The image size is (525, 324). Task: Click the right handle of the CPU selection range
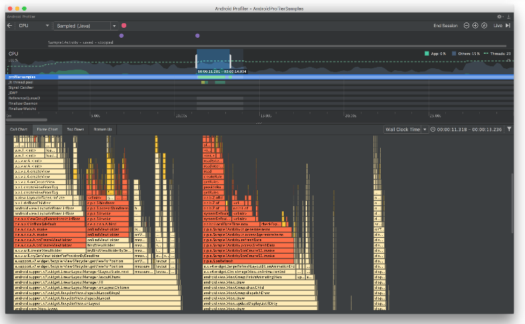click(231, 62)
